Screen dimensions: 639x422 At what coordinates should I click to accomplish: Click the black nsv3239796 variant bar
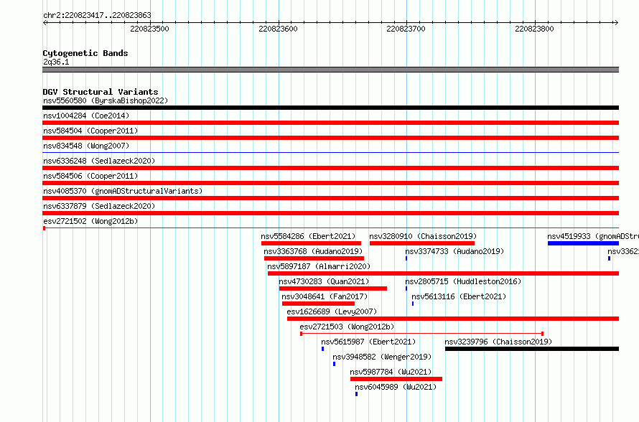click(x=532, y=349)
